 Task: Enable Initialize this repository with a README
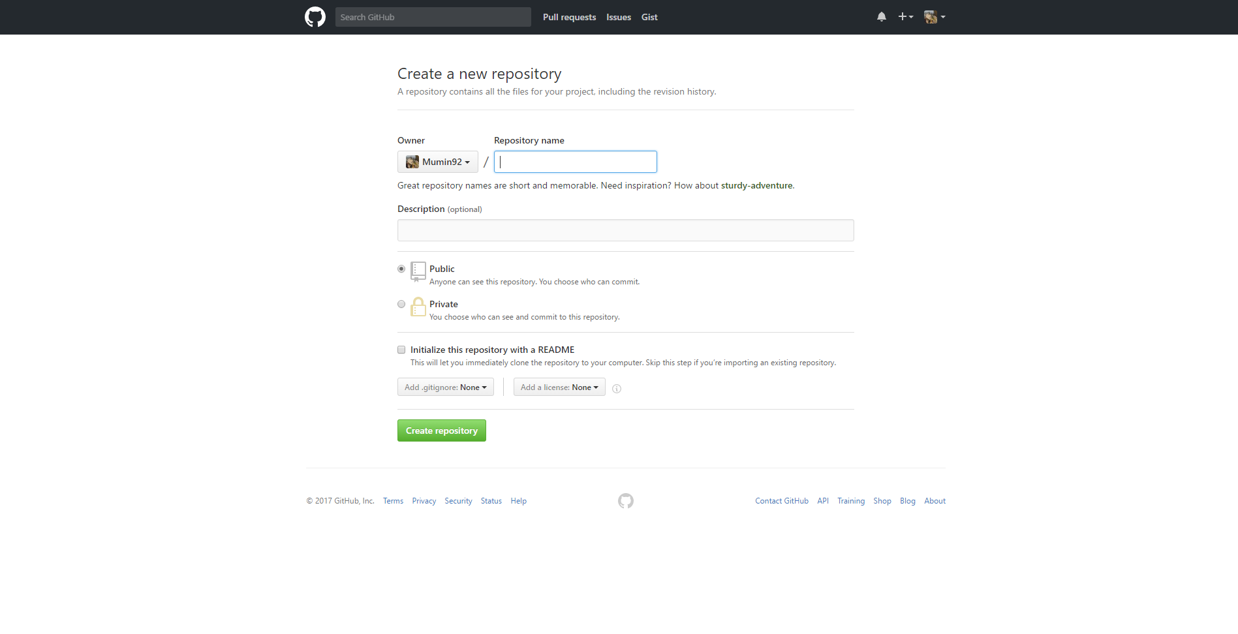pos(401,350)
